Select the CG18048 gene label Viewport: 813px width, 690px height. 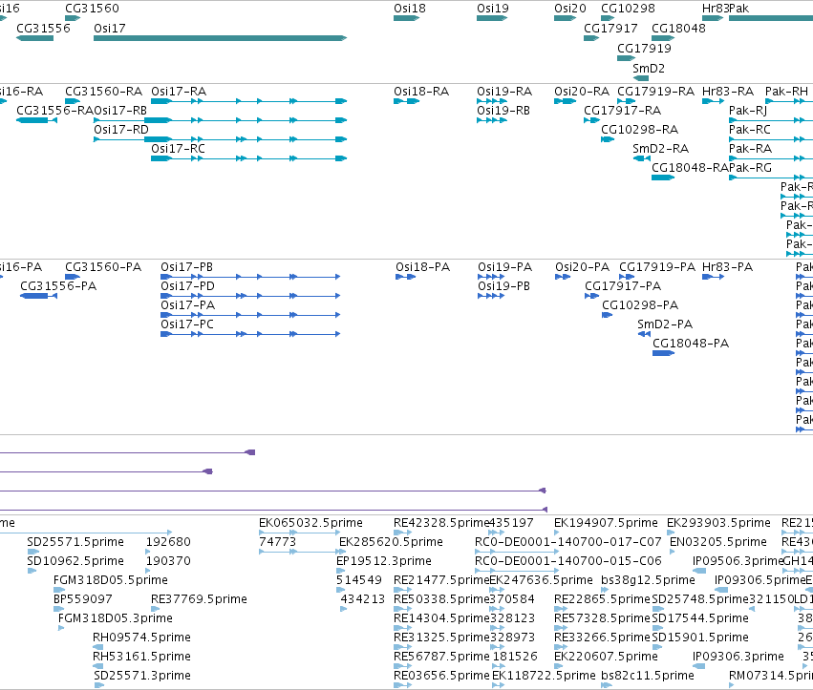coord(678,28)
